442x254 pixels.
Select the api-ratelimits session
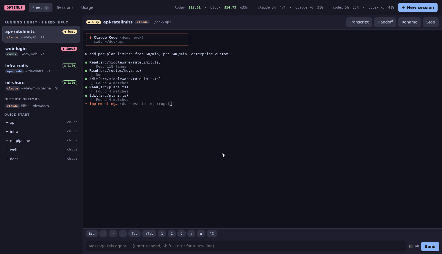coord(41,34)
